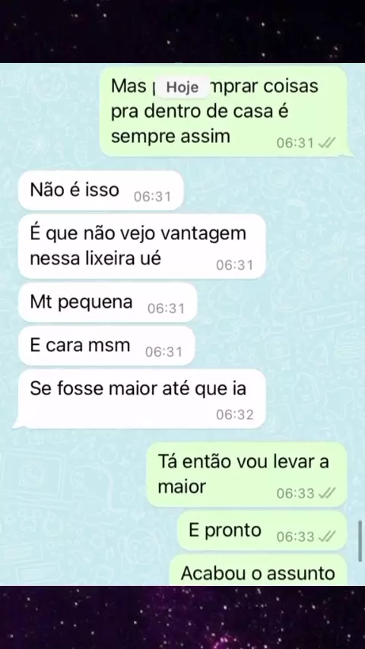Viewport: 365px width, 649px height.
Task: Tap the 'Hoje' date badge
Action: 182,87
